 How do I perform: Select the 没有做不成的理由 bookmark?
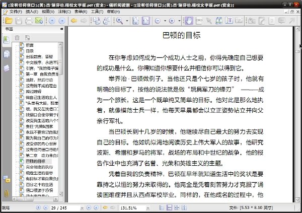pos(41,86)
